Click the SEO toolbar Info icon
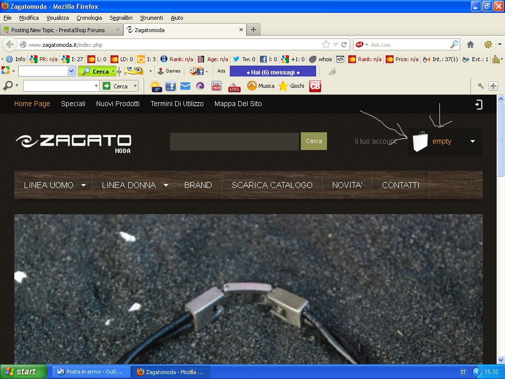This screenshot has width=505, height=379. tap(16, 59)
